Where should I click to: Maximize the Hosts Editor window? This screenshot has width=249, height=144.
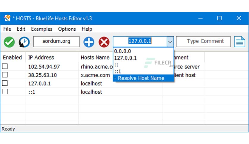click(220, 18)
